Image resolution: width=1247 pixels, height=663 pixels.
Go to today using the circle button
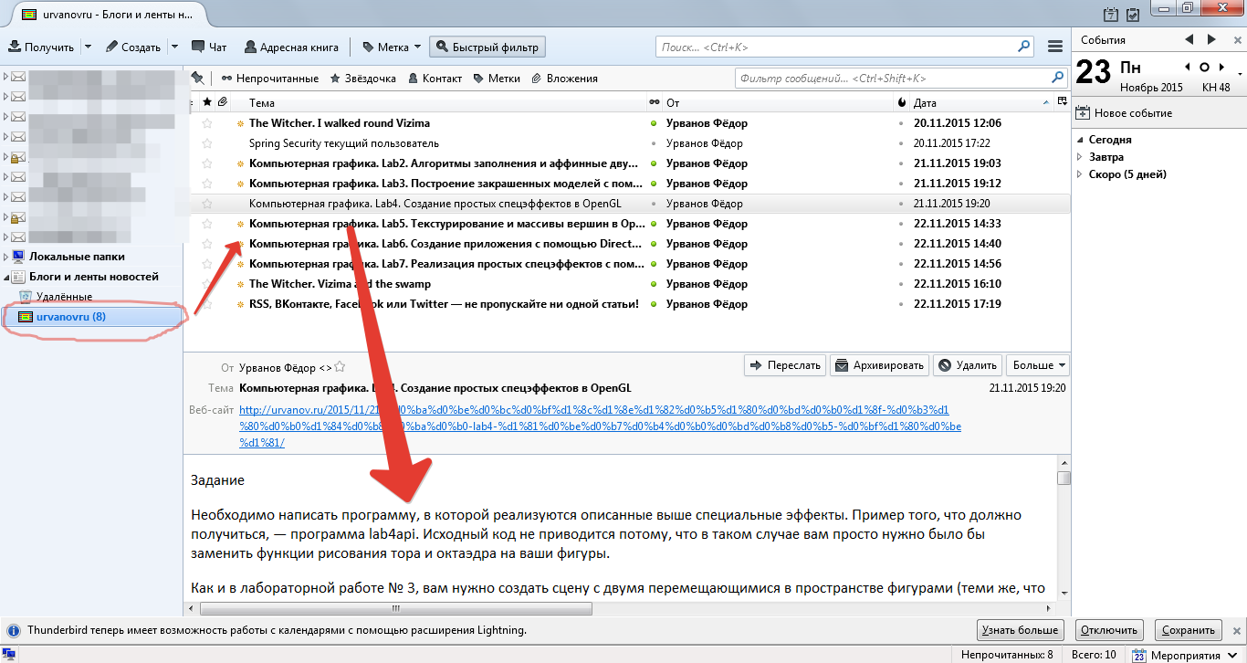click(x=1204, y=67)
